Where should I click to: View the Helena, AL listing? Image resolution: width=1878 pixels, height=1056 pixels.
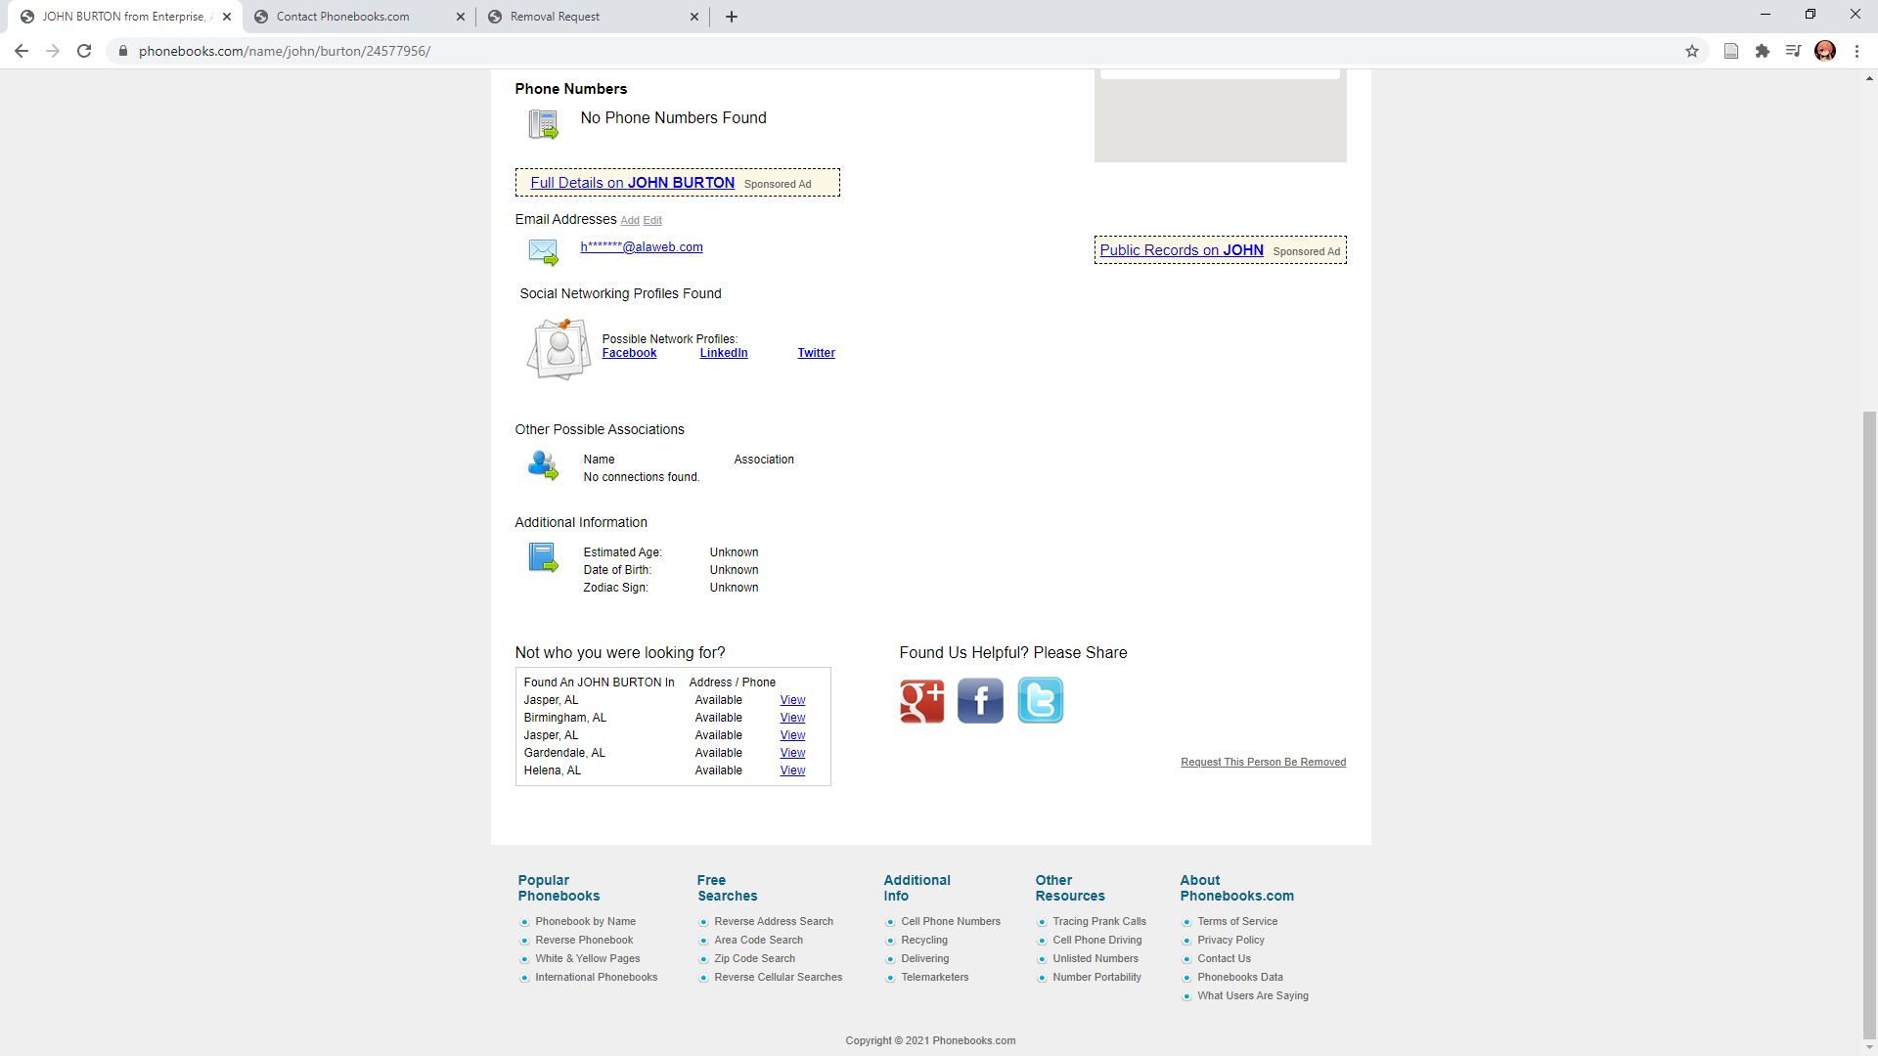792,770
